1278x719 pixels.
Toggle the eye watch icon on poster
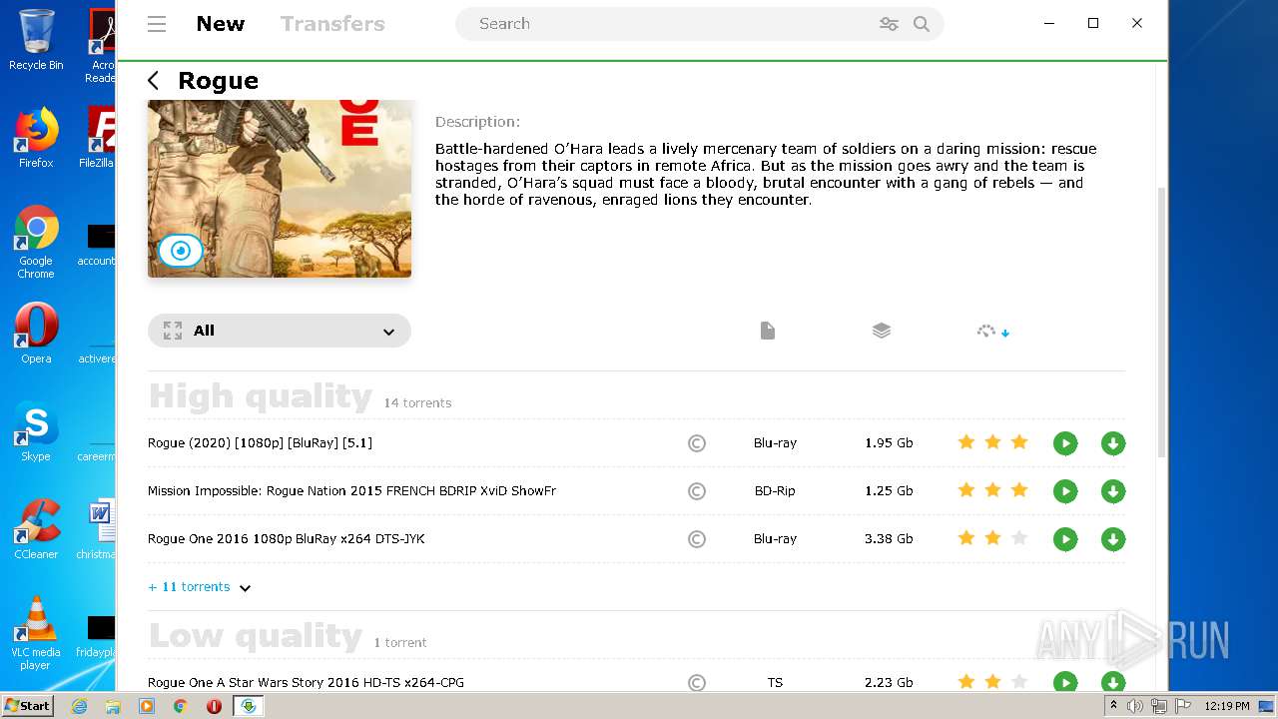(x=181, y=251)
